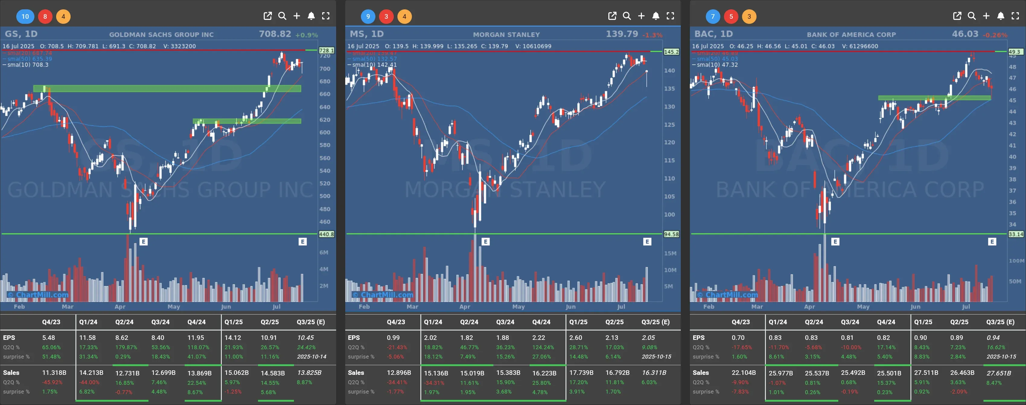Click July earnings E marker on MS chart
Image resolution: width=1026 pixels, height=405 pixels.
[x=647, y=242]
